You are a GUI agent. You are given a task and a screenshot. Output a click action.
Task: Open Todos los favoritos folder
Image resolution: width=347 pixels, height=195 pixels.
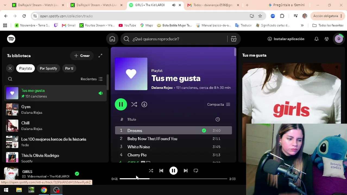pyautogui.click(x=328, y=25)
